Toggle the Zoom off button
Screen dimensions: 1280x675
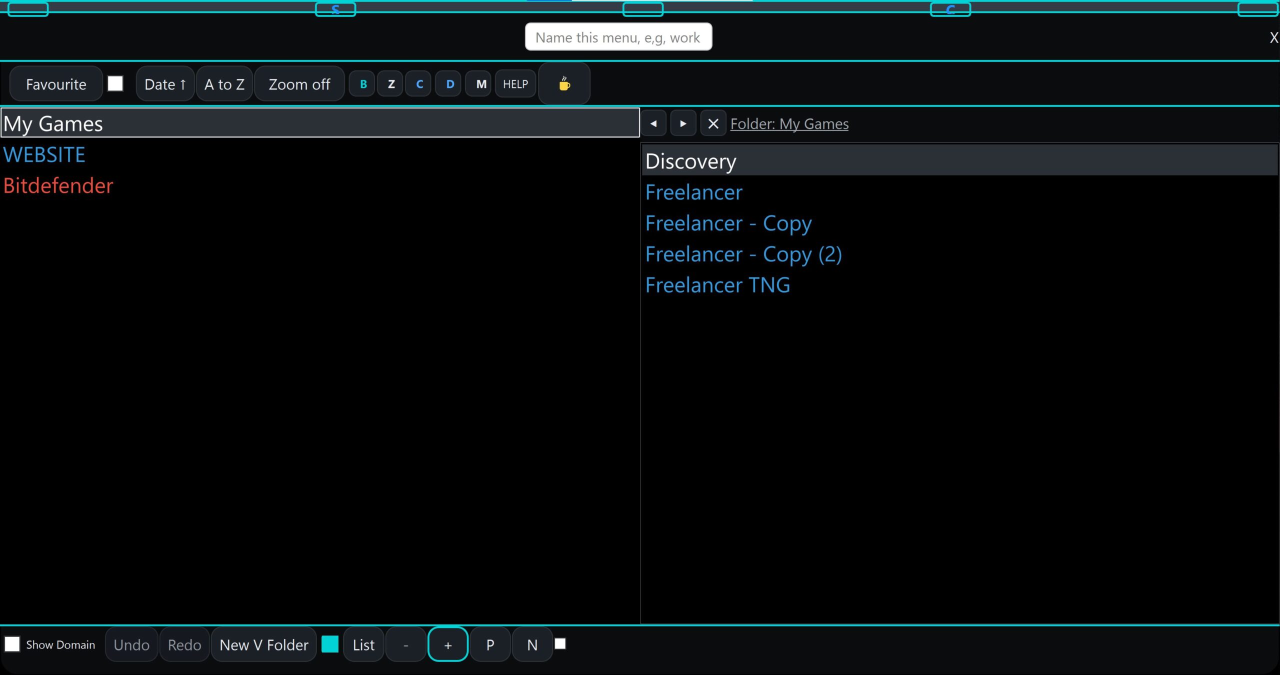click(x=299, y=84)
